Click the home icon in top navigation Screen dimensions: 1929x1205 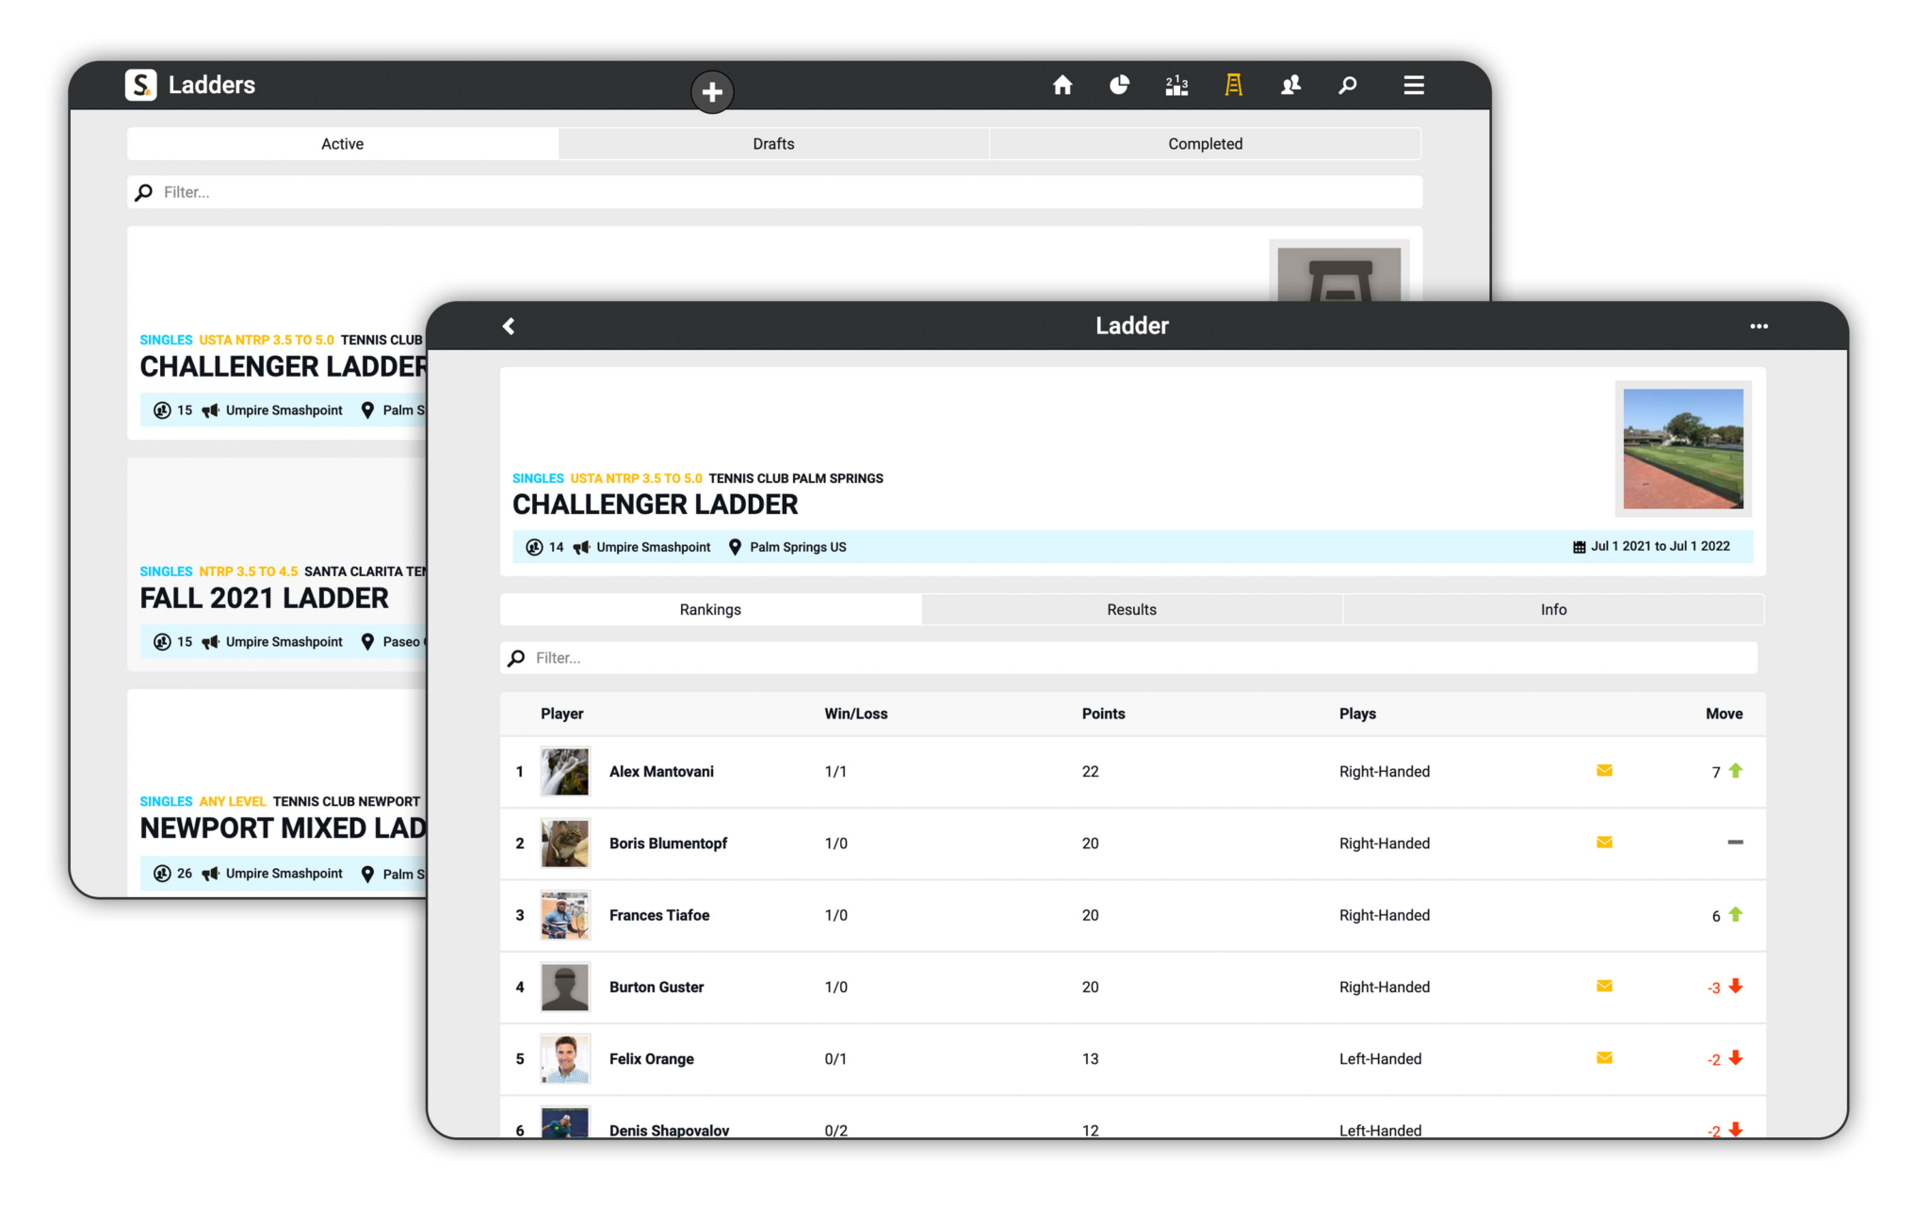1062,86
